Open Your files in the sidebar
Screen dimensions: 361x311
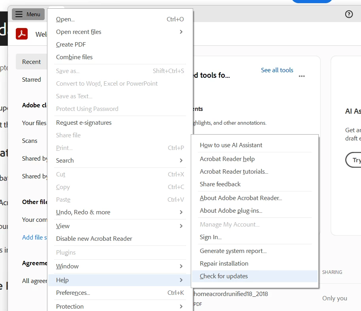click(34, 123)
